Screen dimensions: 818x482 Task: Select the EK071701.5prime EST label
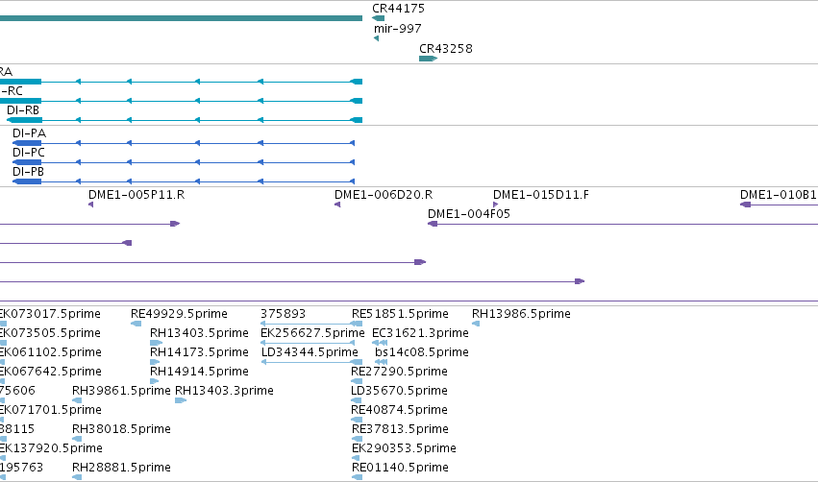[51, 410]
